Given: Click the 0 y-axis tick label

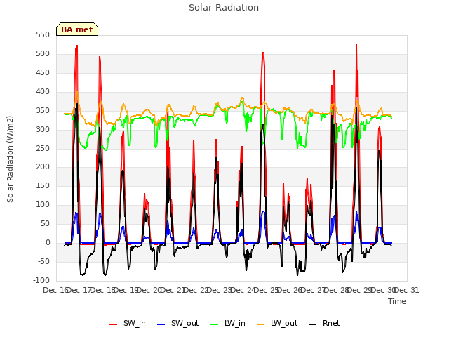Looking at the screenshot, I should (48, 243).
